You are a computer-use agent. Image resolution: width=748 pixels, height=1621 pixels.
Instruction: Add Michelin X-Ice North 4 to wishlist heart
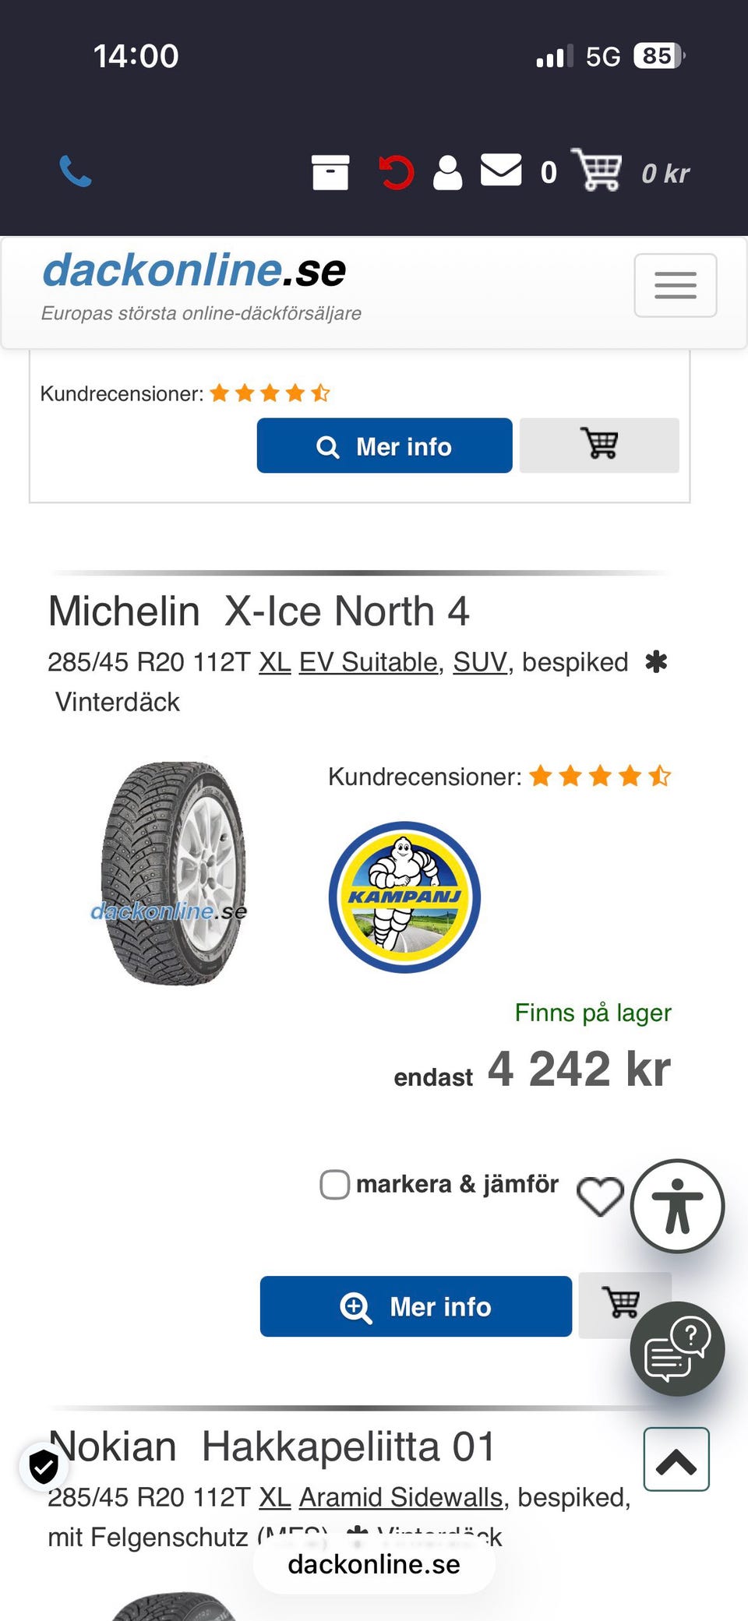point(600,1196)
